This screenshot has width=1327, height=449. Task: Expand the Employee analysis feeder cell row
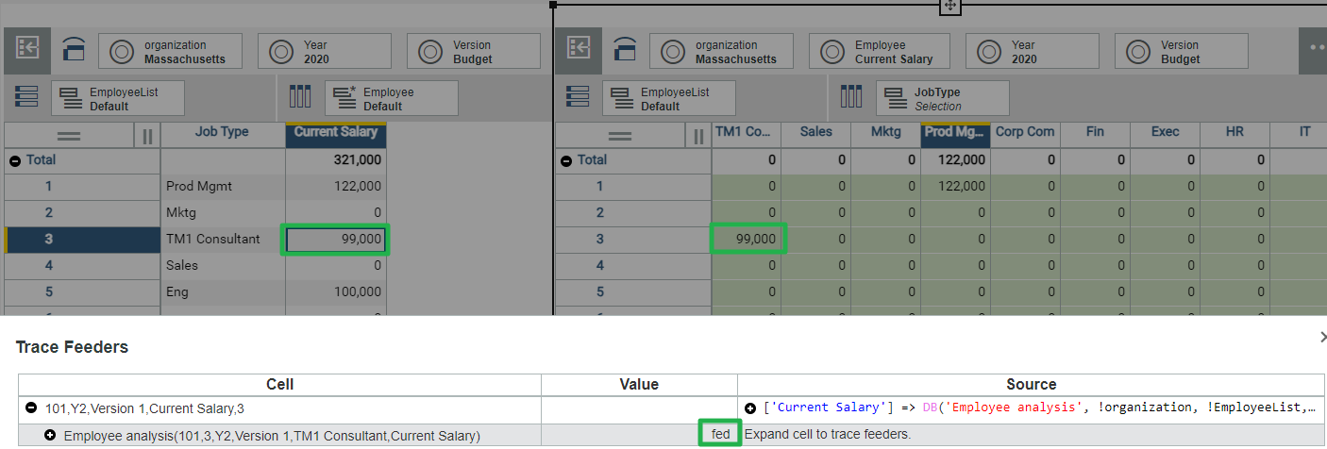(x=50, y=436)
